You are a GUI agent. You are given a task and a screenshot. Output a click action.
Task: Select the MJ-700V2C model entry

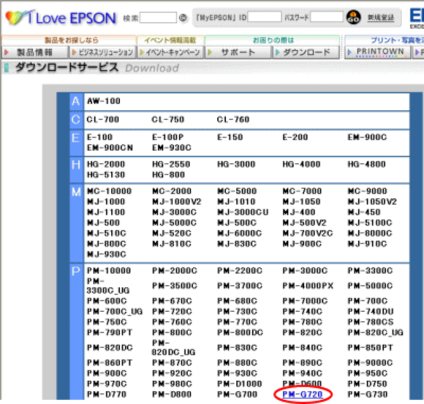pos(308,233)
